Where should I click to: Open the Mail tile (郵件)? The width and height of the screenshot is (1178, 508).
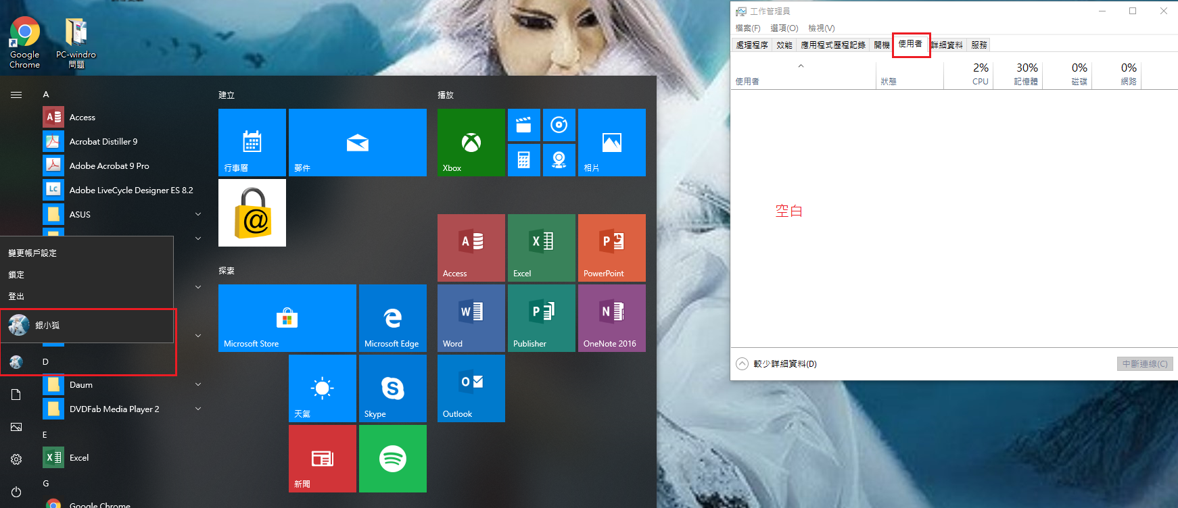tap(358, 143)
